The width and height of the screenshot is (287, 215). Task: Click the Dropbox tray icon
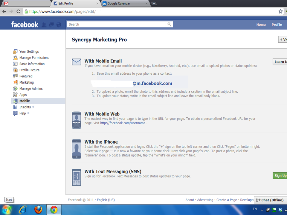pyautogui.click(x=280, y=210)
